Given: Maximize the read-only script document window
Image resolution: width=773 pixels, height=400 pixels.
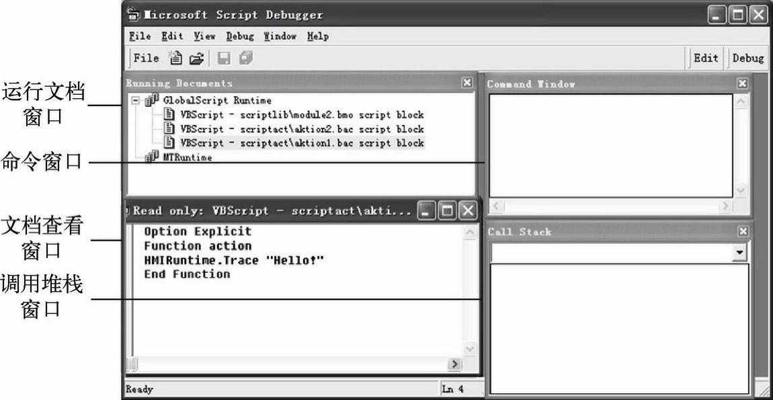Looking at the screenshot, I should (x=446, y=211).
